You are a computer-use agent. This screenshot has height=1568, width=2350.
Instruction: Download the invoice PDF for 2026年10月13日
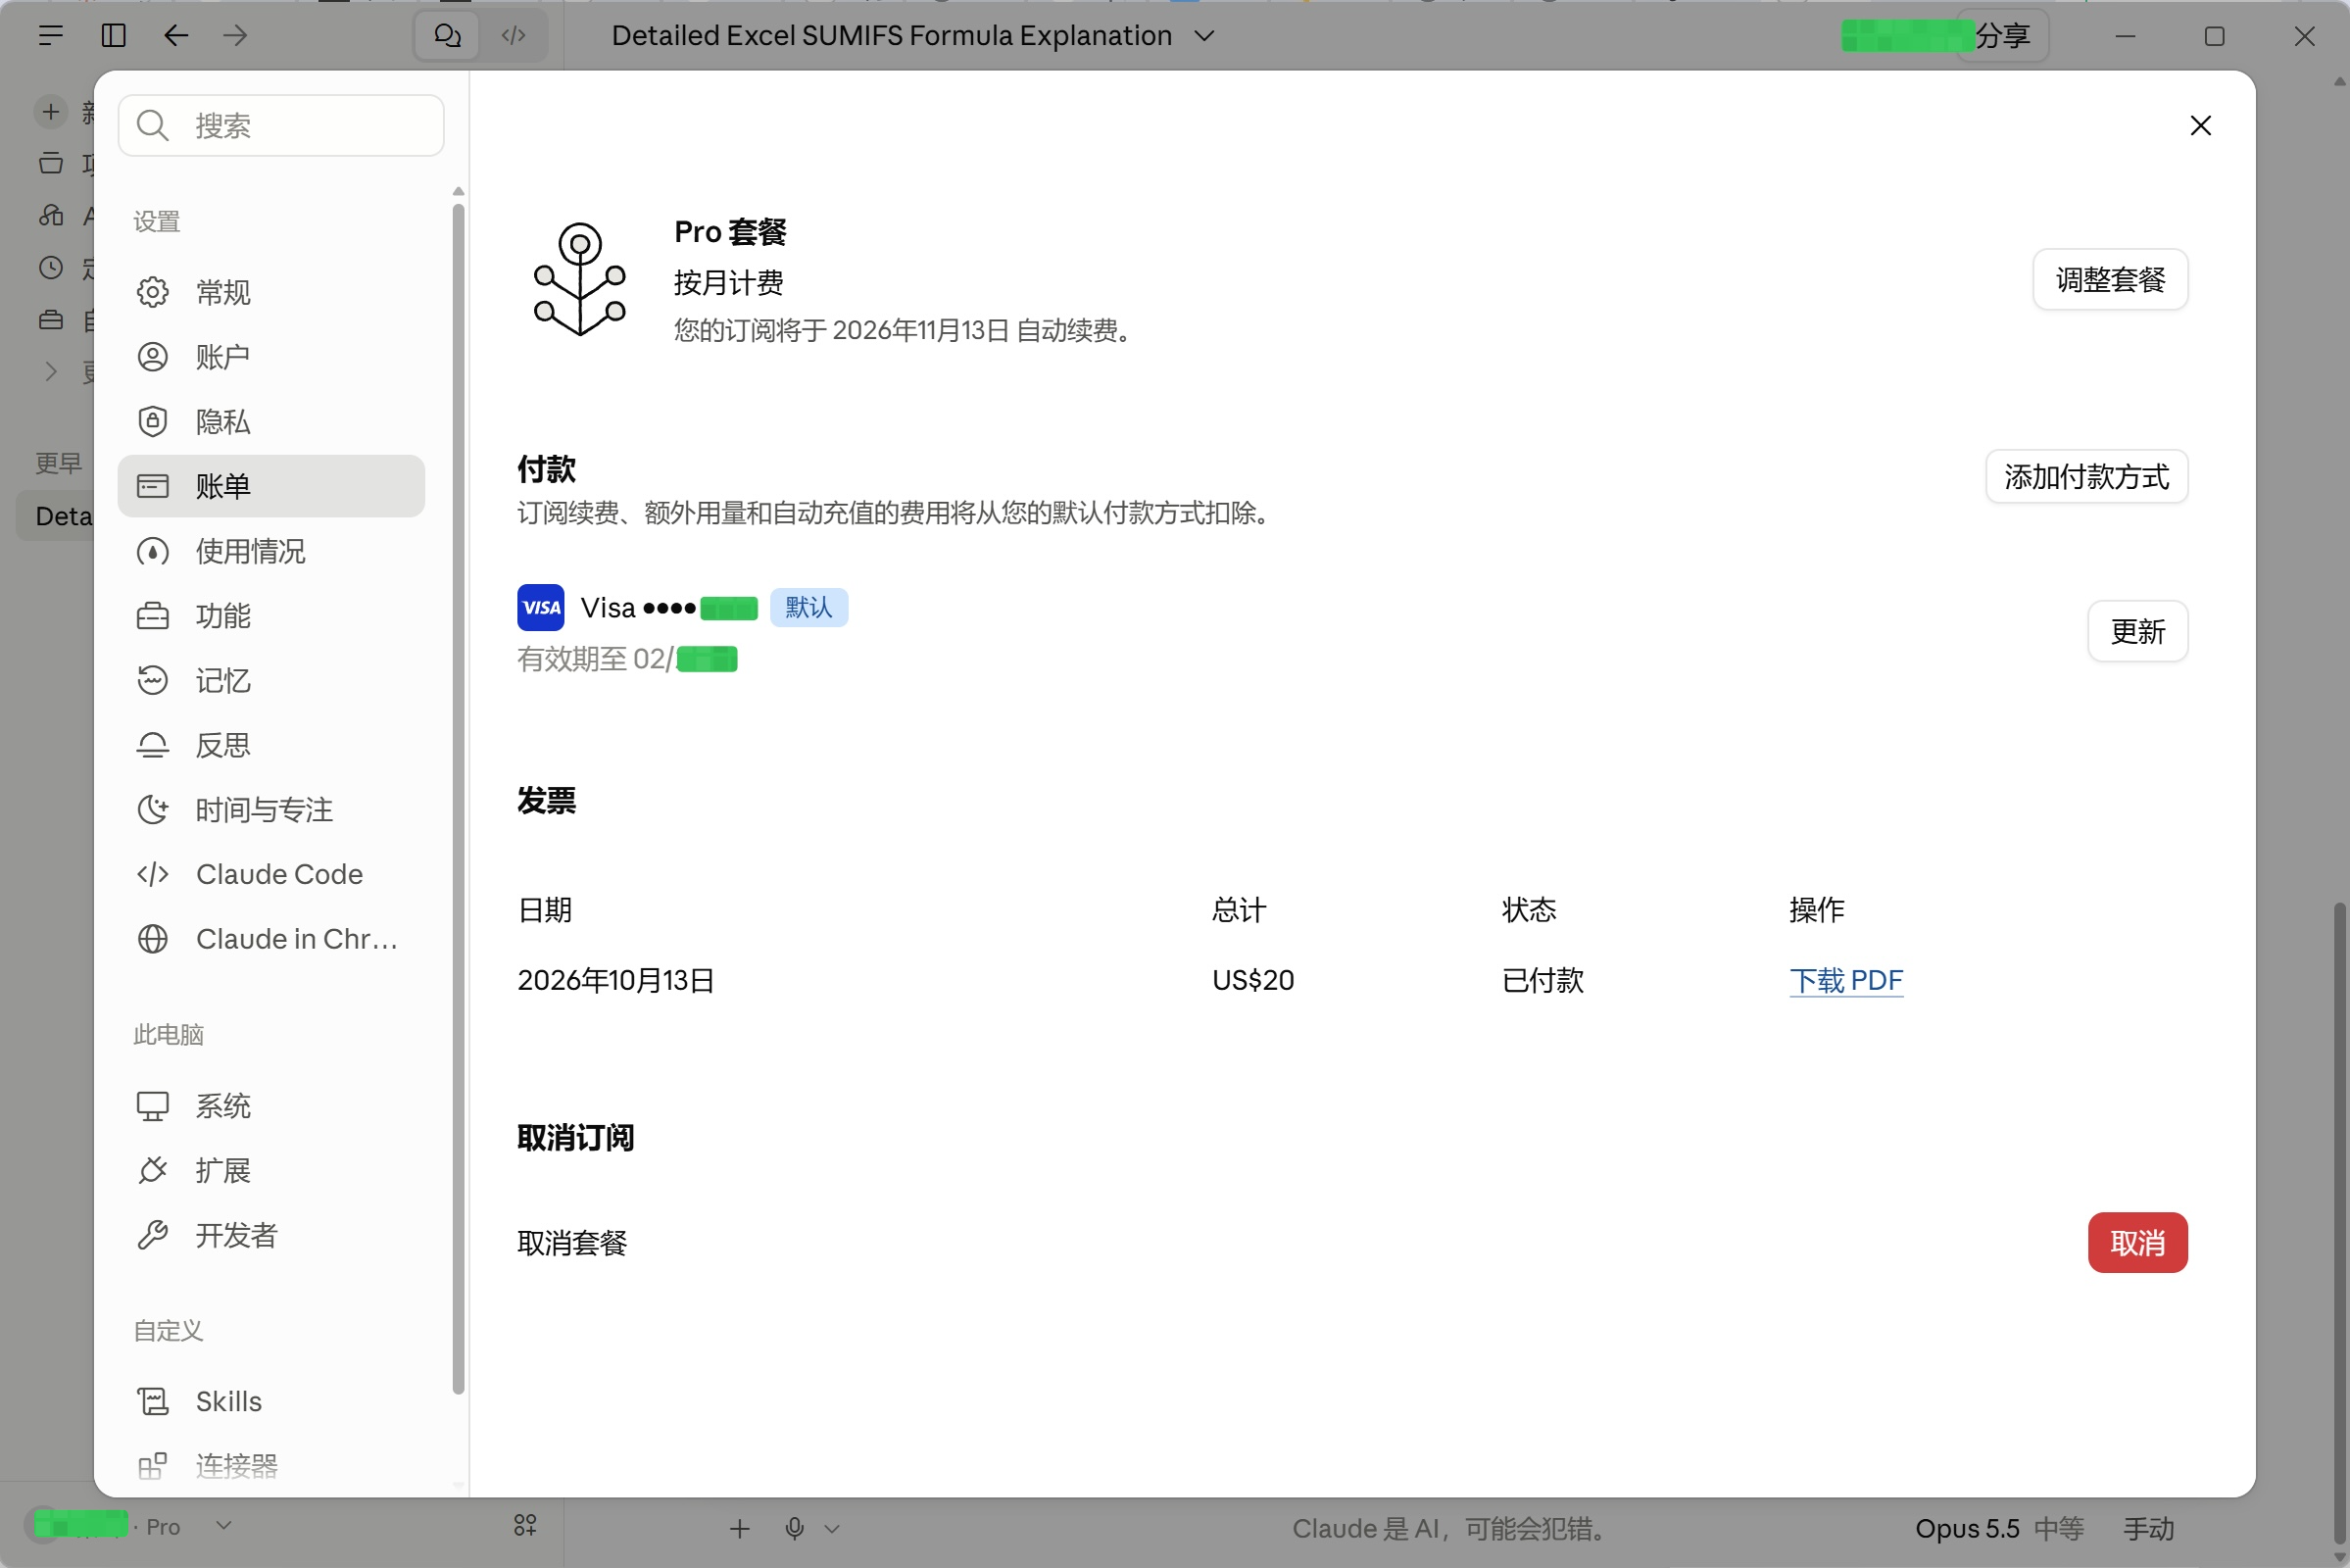(x=1845, y=980)
